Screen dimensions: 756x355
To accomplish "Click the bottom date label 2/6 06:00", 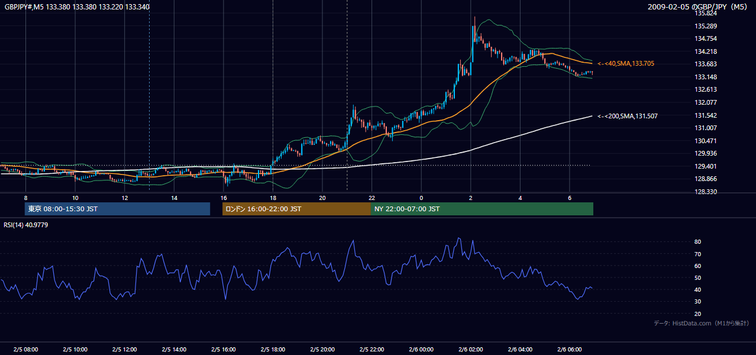I will [569, 349].
